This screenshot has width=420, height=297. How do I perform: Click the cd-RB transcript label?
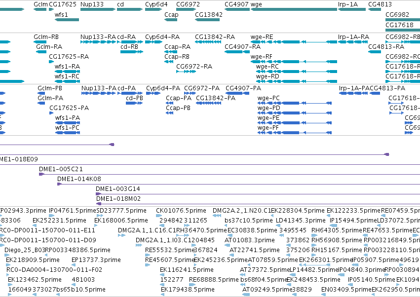pos(129,46)
